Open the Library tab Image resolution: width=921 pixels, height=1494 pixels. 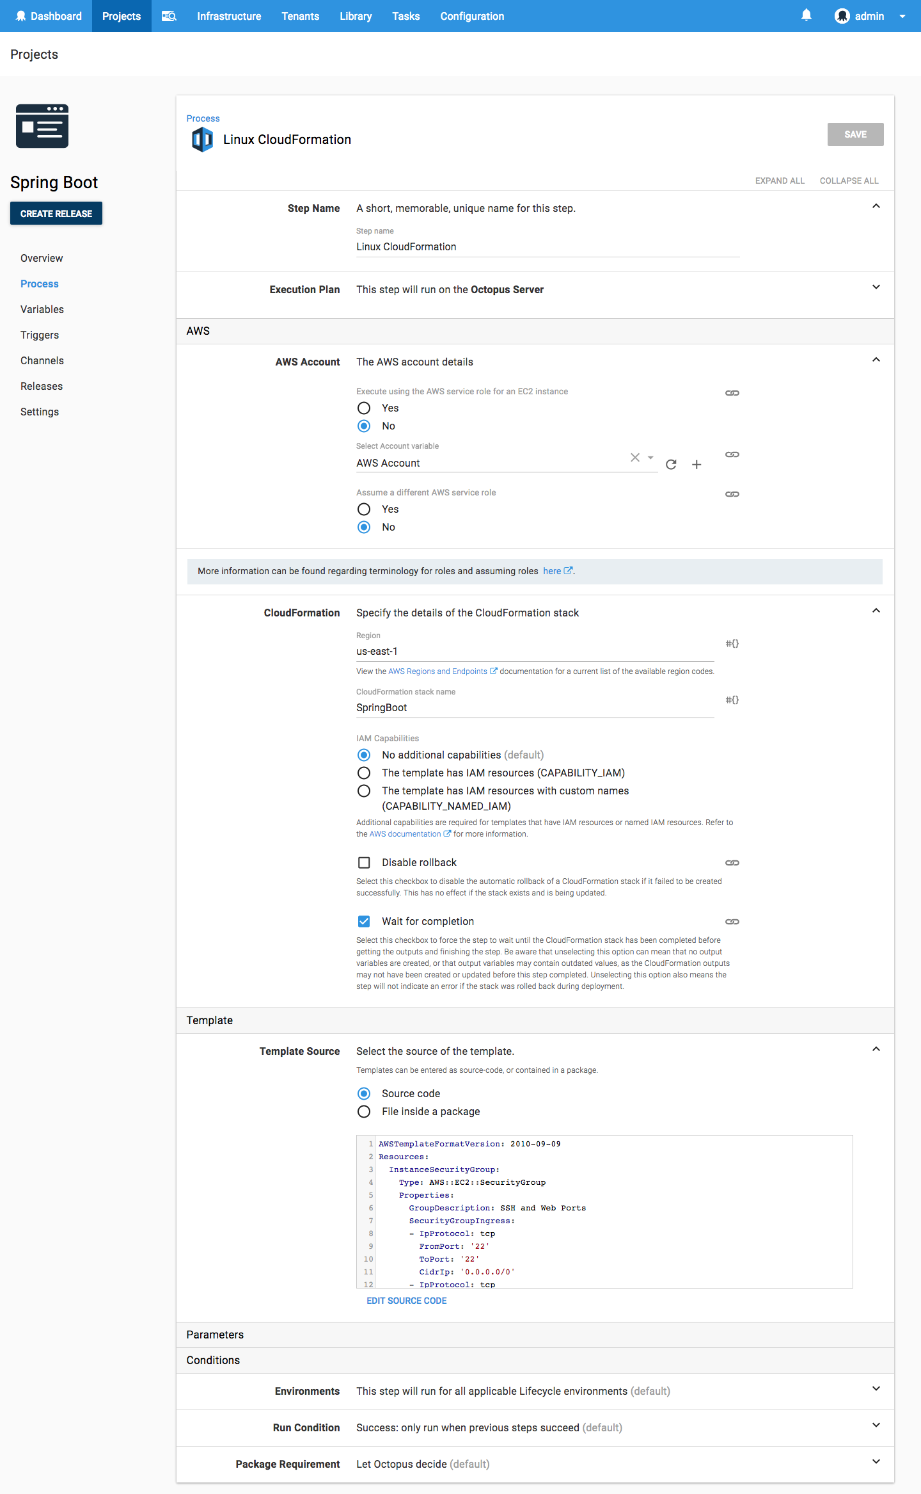pos(356,16)
